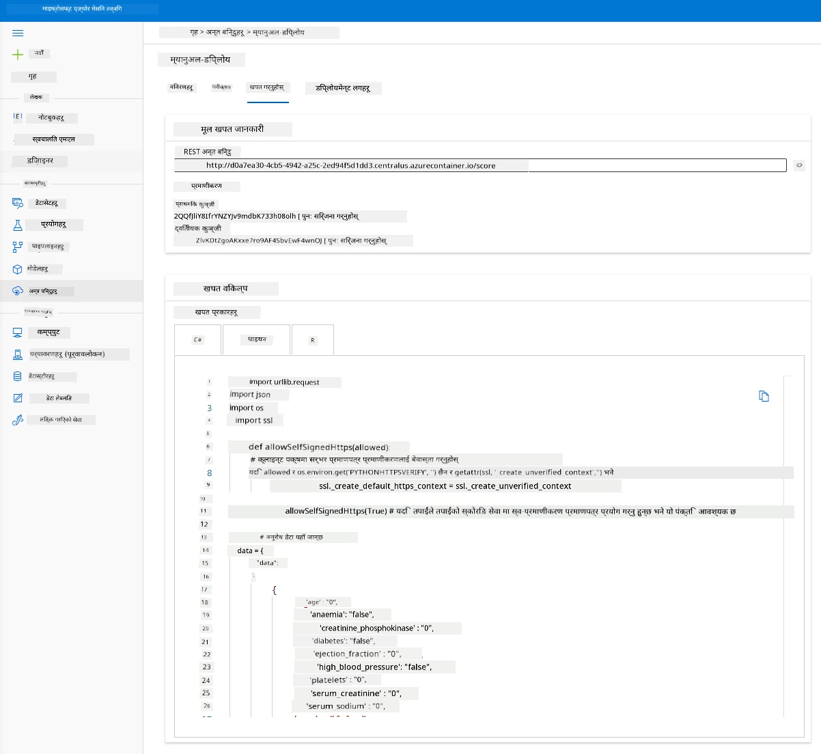Open the Linked Services icon

(x=18, y=420)
